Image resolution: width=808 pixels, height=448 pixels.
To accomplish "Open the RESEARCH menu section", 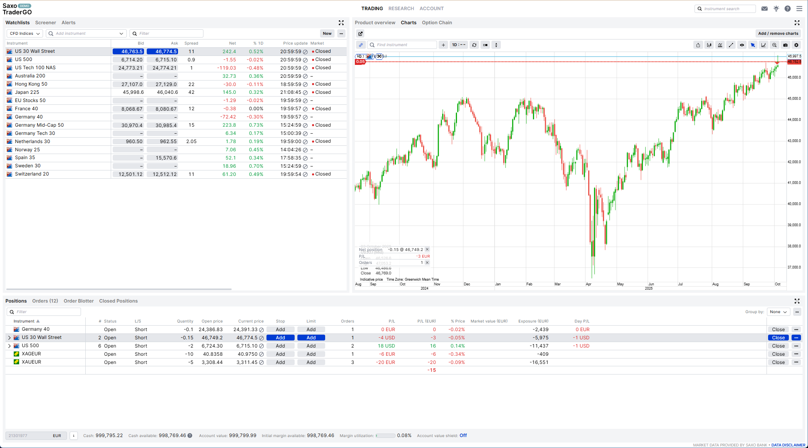I will pos(401,8).
